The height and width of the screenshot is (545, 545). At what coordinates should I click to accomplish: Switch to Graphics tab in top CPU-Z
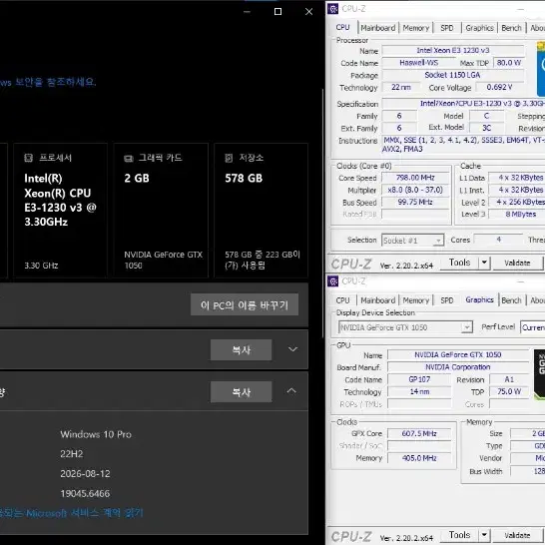tap(479, 28)
